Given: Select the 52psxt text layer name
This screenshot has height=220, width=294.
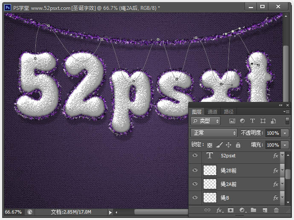Looking at the screenshot, I should [228, 156].
